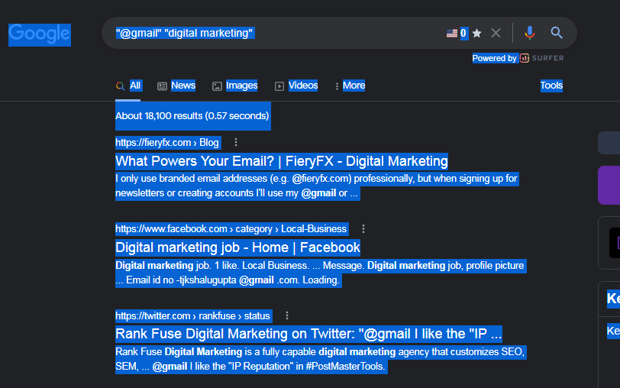
Task: Open the FieryFX 'What Powers Your Email?' result
Action: tap(281, 161)
